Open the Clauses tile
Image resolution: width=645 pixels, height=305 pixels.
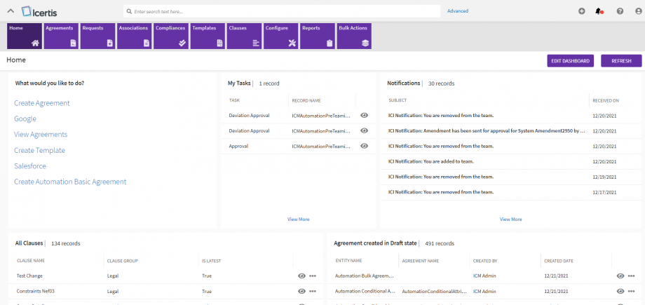pos(245,36)
